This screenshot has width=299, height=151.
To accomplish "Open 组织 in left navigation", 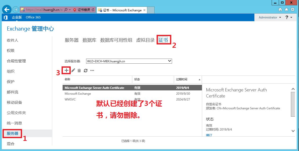I will click(11, 71).
